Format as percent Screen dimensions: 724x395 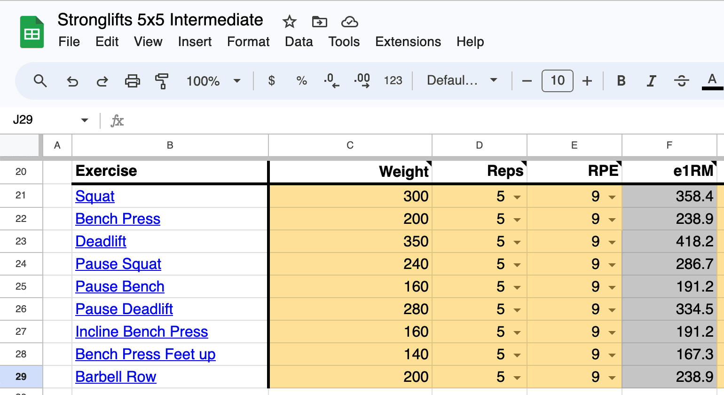point(302,81)
